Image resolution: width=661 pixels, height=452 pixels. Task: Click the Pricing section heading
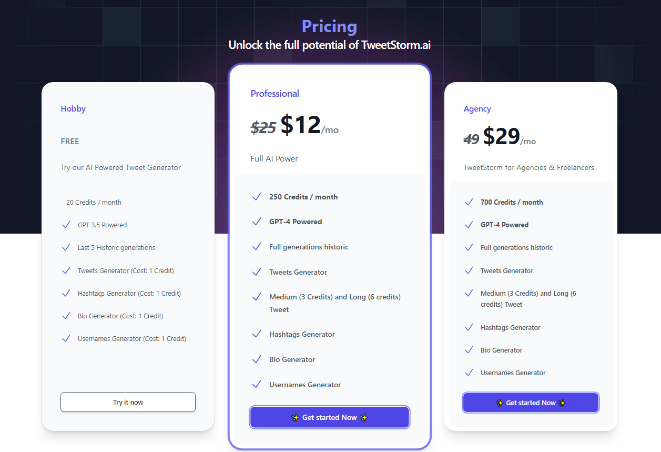pyautogui.click(x=329, y=26)
